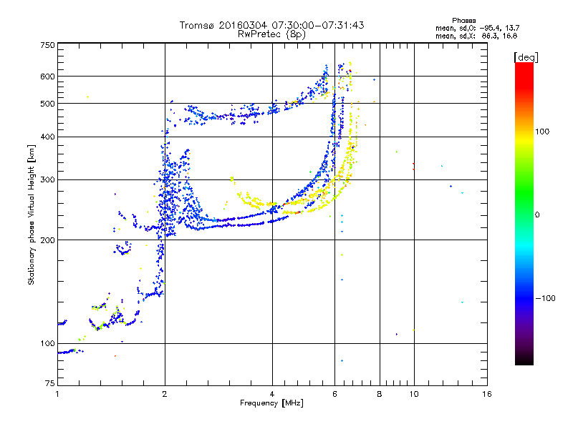
Task: Click the x-axis tick label '2'
Action: tap(165, 394)
